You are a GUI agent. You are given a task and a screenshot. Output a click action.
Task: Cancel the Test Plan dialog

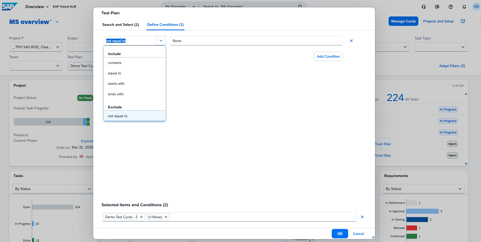[x=358, y=234]
